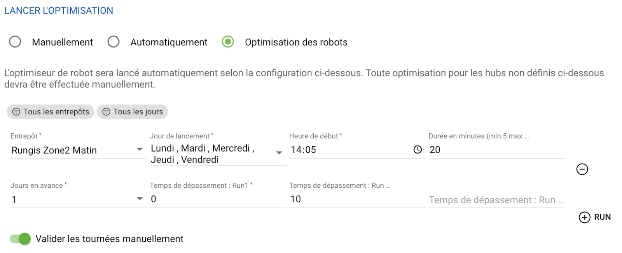Click the plus circle icon beside RUN
This screenshot has width=622, height=253.
(584, 217)
